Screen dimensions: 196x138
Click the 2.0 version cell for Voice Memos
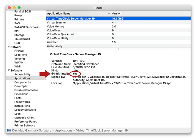(114, 26)
